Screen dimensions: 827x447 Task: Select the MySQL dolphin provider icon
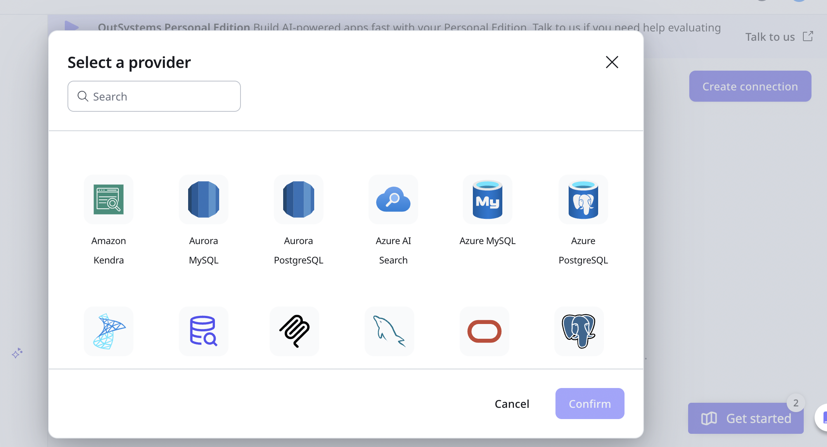(389, 331)
